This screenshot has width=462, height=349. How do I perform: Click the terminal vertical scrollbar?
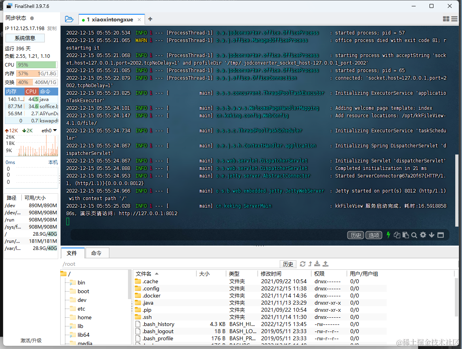[x=457, y=190]
